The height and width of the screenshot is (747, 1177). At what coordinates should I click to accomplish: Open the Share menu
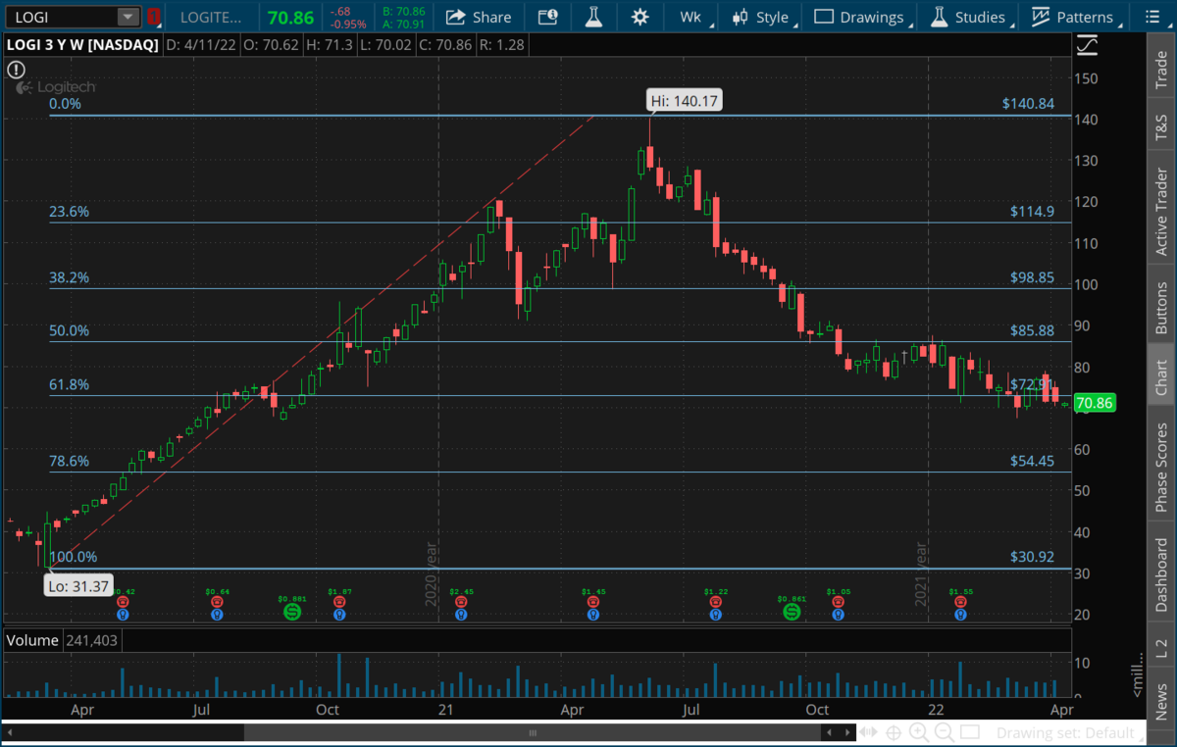(x=478, y=17)
